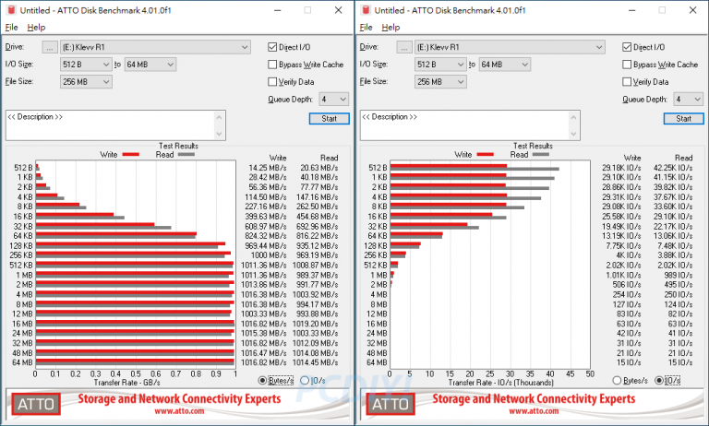Minimize the IO/s results ATTO window
Image resolution: width=709 pixels, height=426 pixels.
click(632, 10)
